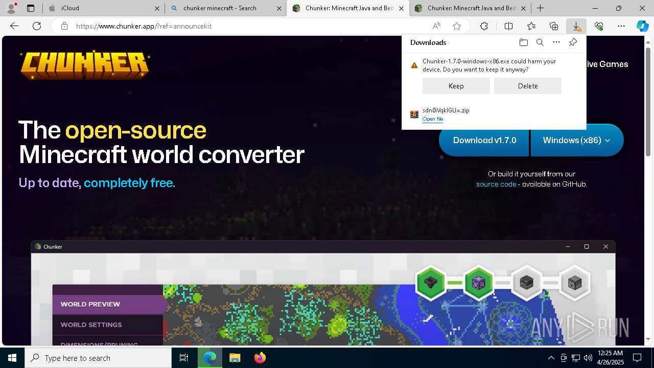
Task: Delete the Chunker exe download
Action: (x=528, y=86)
